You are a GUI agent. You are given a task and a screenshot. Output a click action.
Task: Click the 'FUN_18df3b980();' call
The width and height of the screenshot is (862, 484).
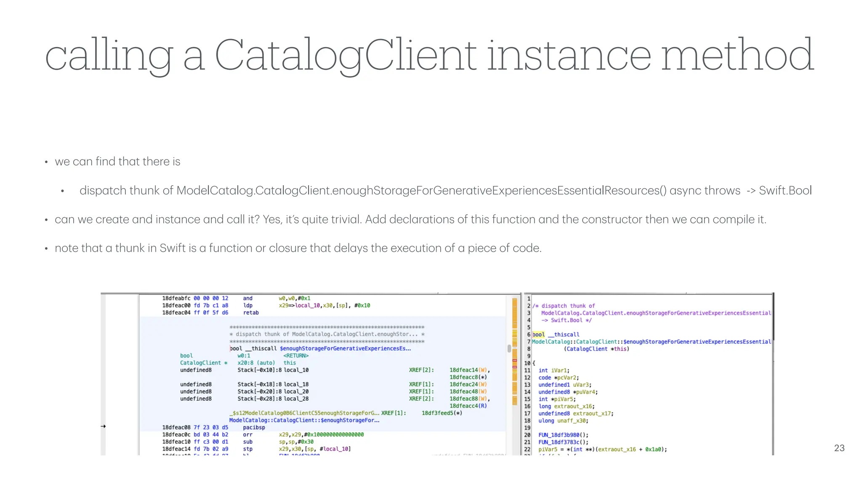pyautogui.click(x=564, y=435)
